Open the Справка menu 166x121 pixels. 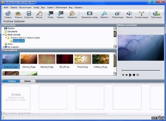[x=78, y=7]
